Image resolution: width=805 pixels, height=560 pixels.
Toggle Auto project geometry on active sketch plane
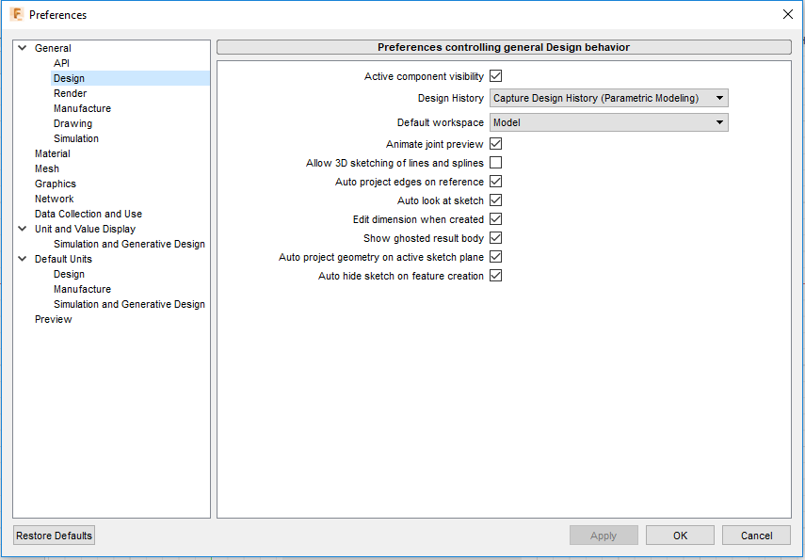[x=495, y=257]
